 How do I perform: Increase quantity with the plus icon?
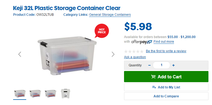click(173, 65)
